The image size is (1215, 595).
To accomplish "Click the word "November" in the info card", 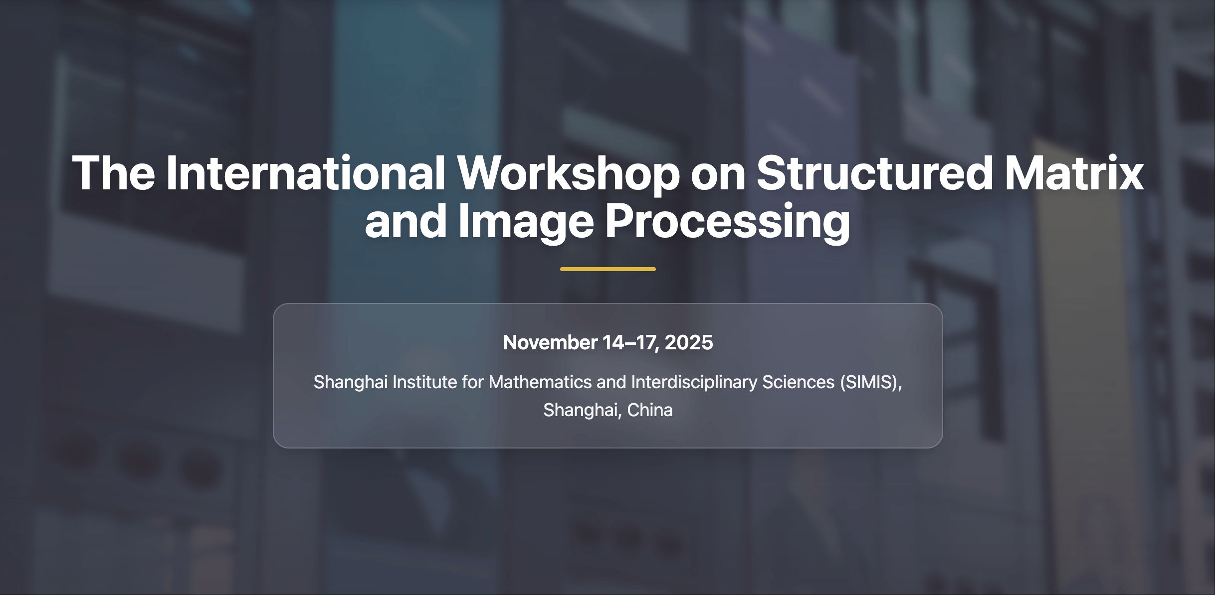I will (x=550, y=342).
